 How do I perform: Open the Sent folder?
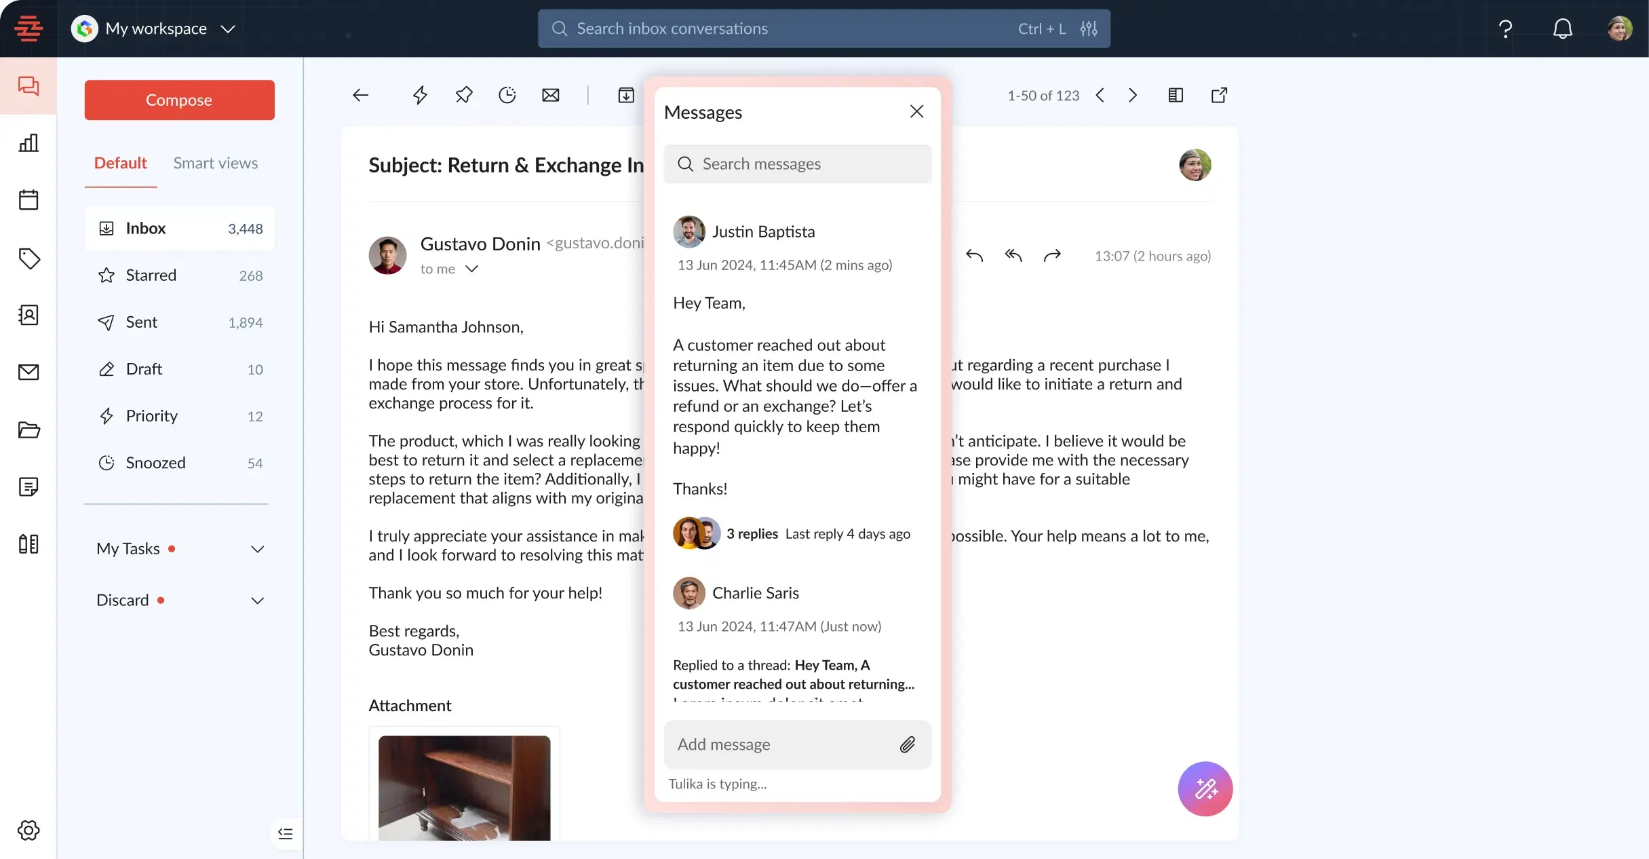[x=180, y=322]
